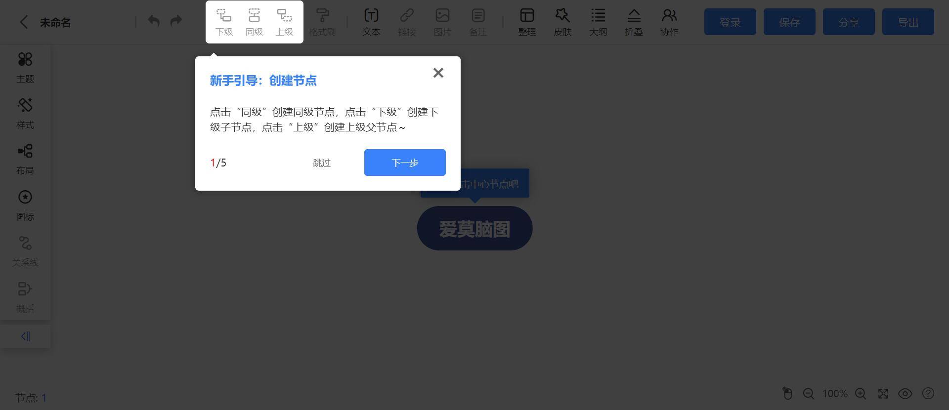The width and height of the screenshot is (949, 410).
Task: Click 下一步 to continue the guide
Action: tap(405, 163)
